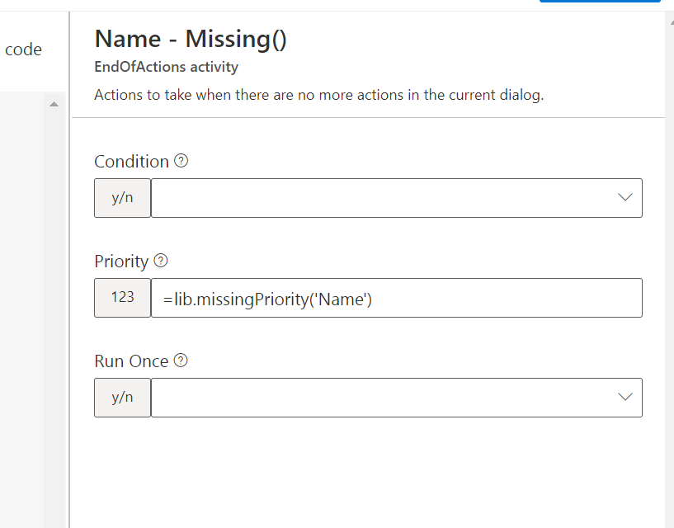Select the 'code' label on the left
Screen dimensions: 674x528
tap(23, 49)
